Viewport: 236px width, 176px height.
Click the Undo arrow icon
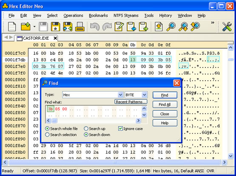[x=95, y=27]
